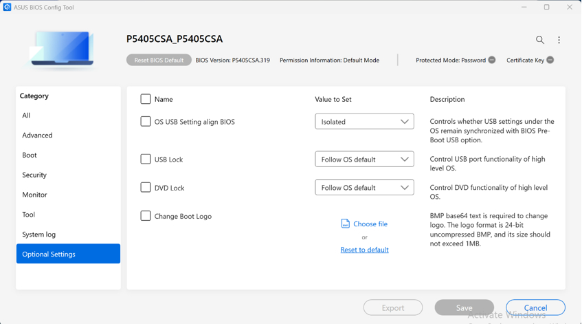Click the Certificate Key status icon

pyautogui.click(x=550, y=60)
